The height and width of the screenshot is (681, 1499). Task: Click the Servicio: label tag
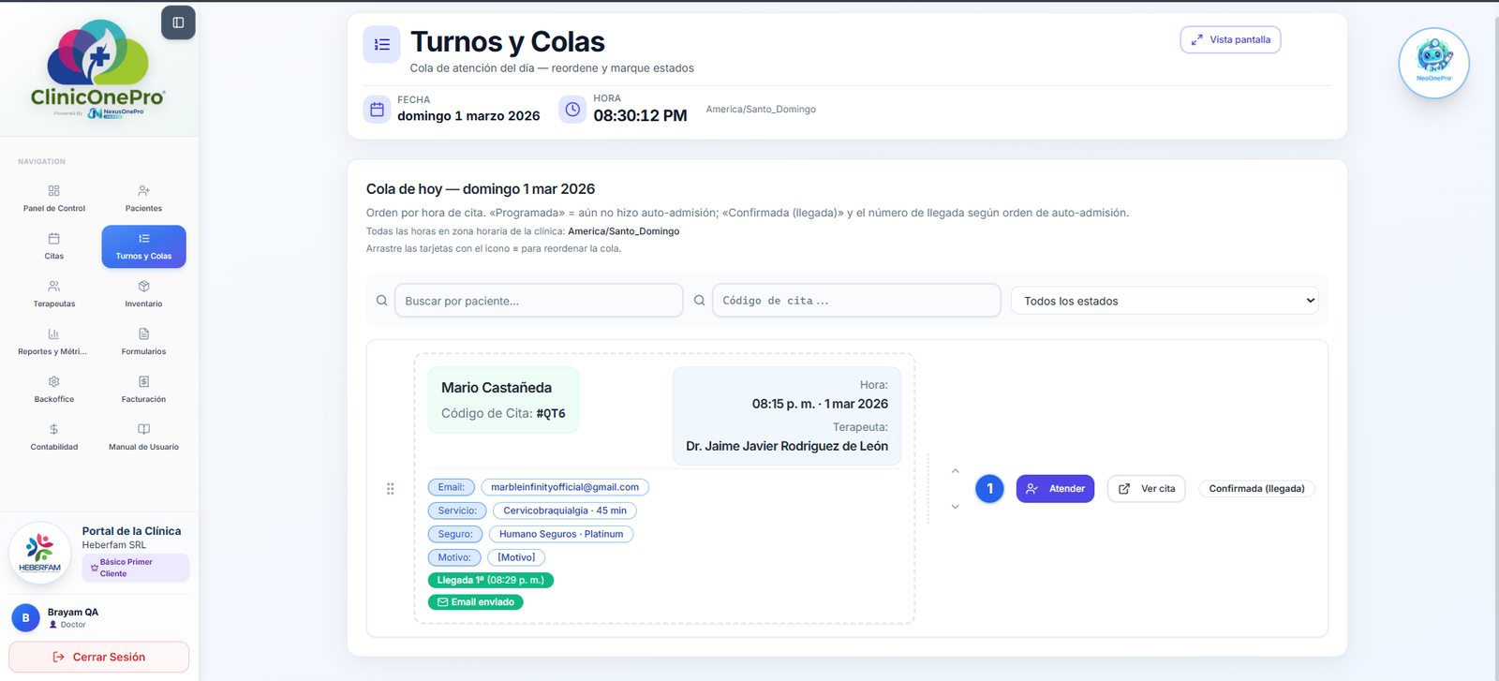pos(457,511)
